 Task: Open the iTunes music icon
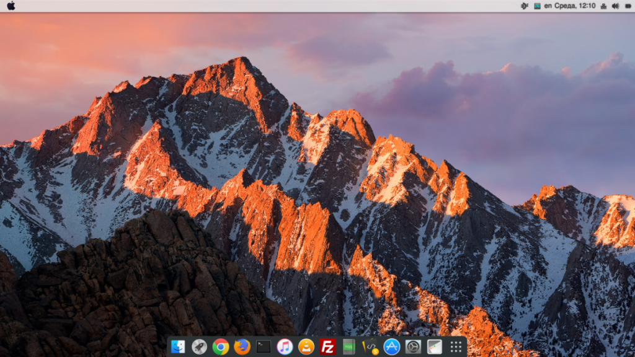point(285,347)
